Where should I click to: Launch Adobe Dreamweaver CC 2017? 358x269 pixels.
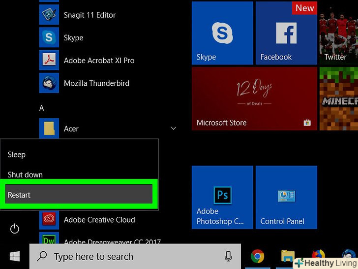tap(100, 239)
